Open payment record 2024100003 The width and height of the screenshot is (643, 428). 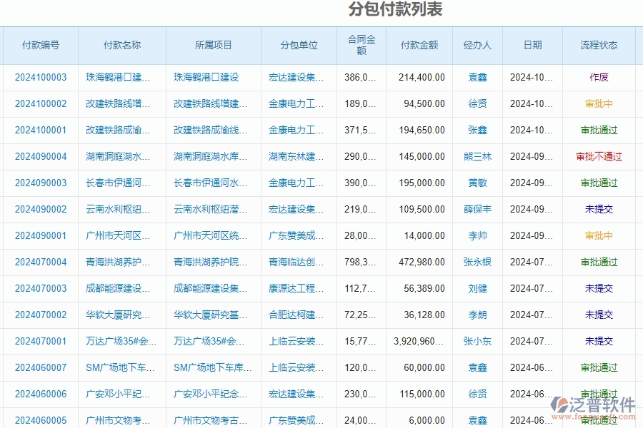tap(39, 77)
